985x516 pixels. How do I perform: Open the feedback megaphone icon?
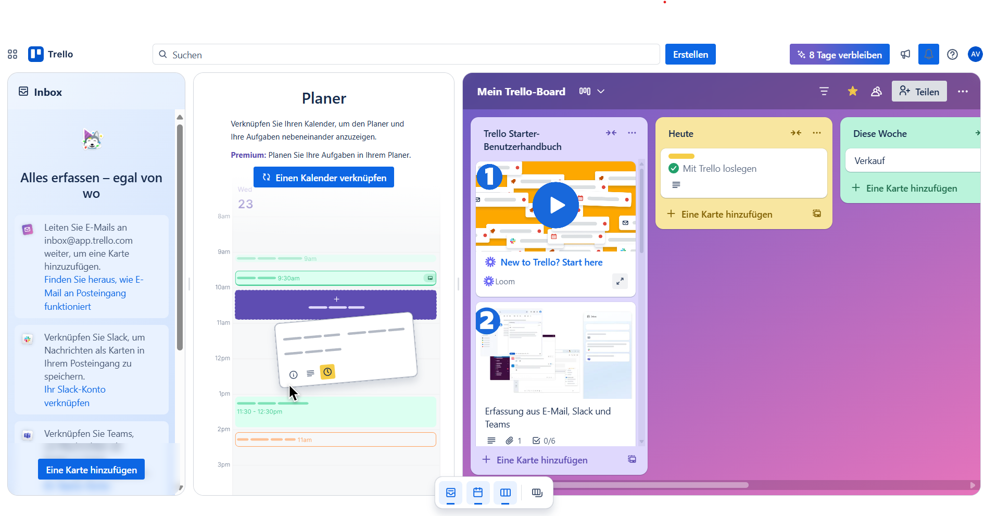905,54
